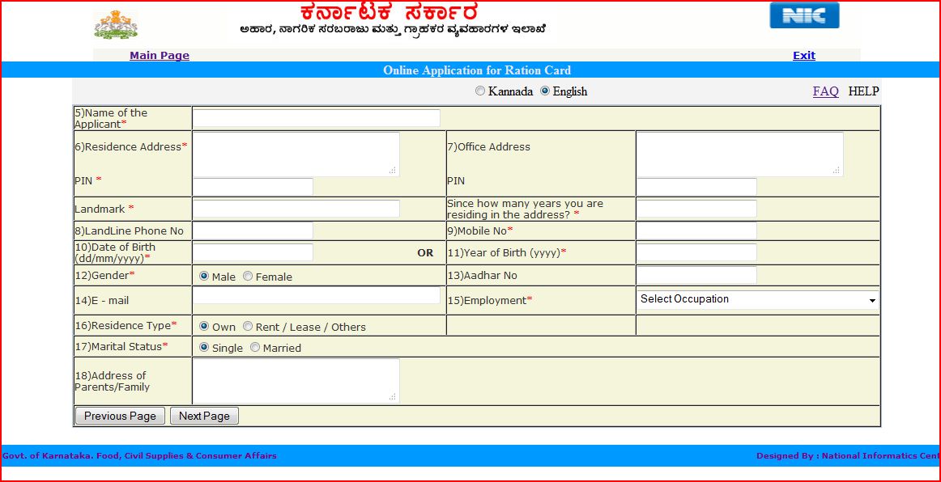Click the Exit link
The image size is (941, 482).
[x=803, y=55]
